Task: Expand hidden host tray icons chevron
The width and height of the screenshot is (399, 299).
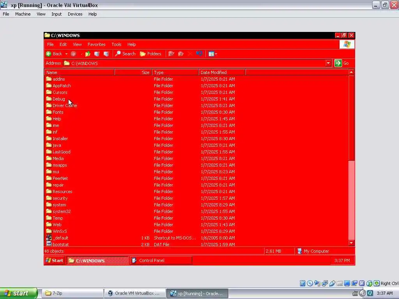Action: click(x=363, y=293)
